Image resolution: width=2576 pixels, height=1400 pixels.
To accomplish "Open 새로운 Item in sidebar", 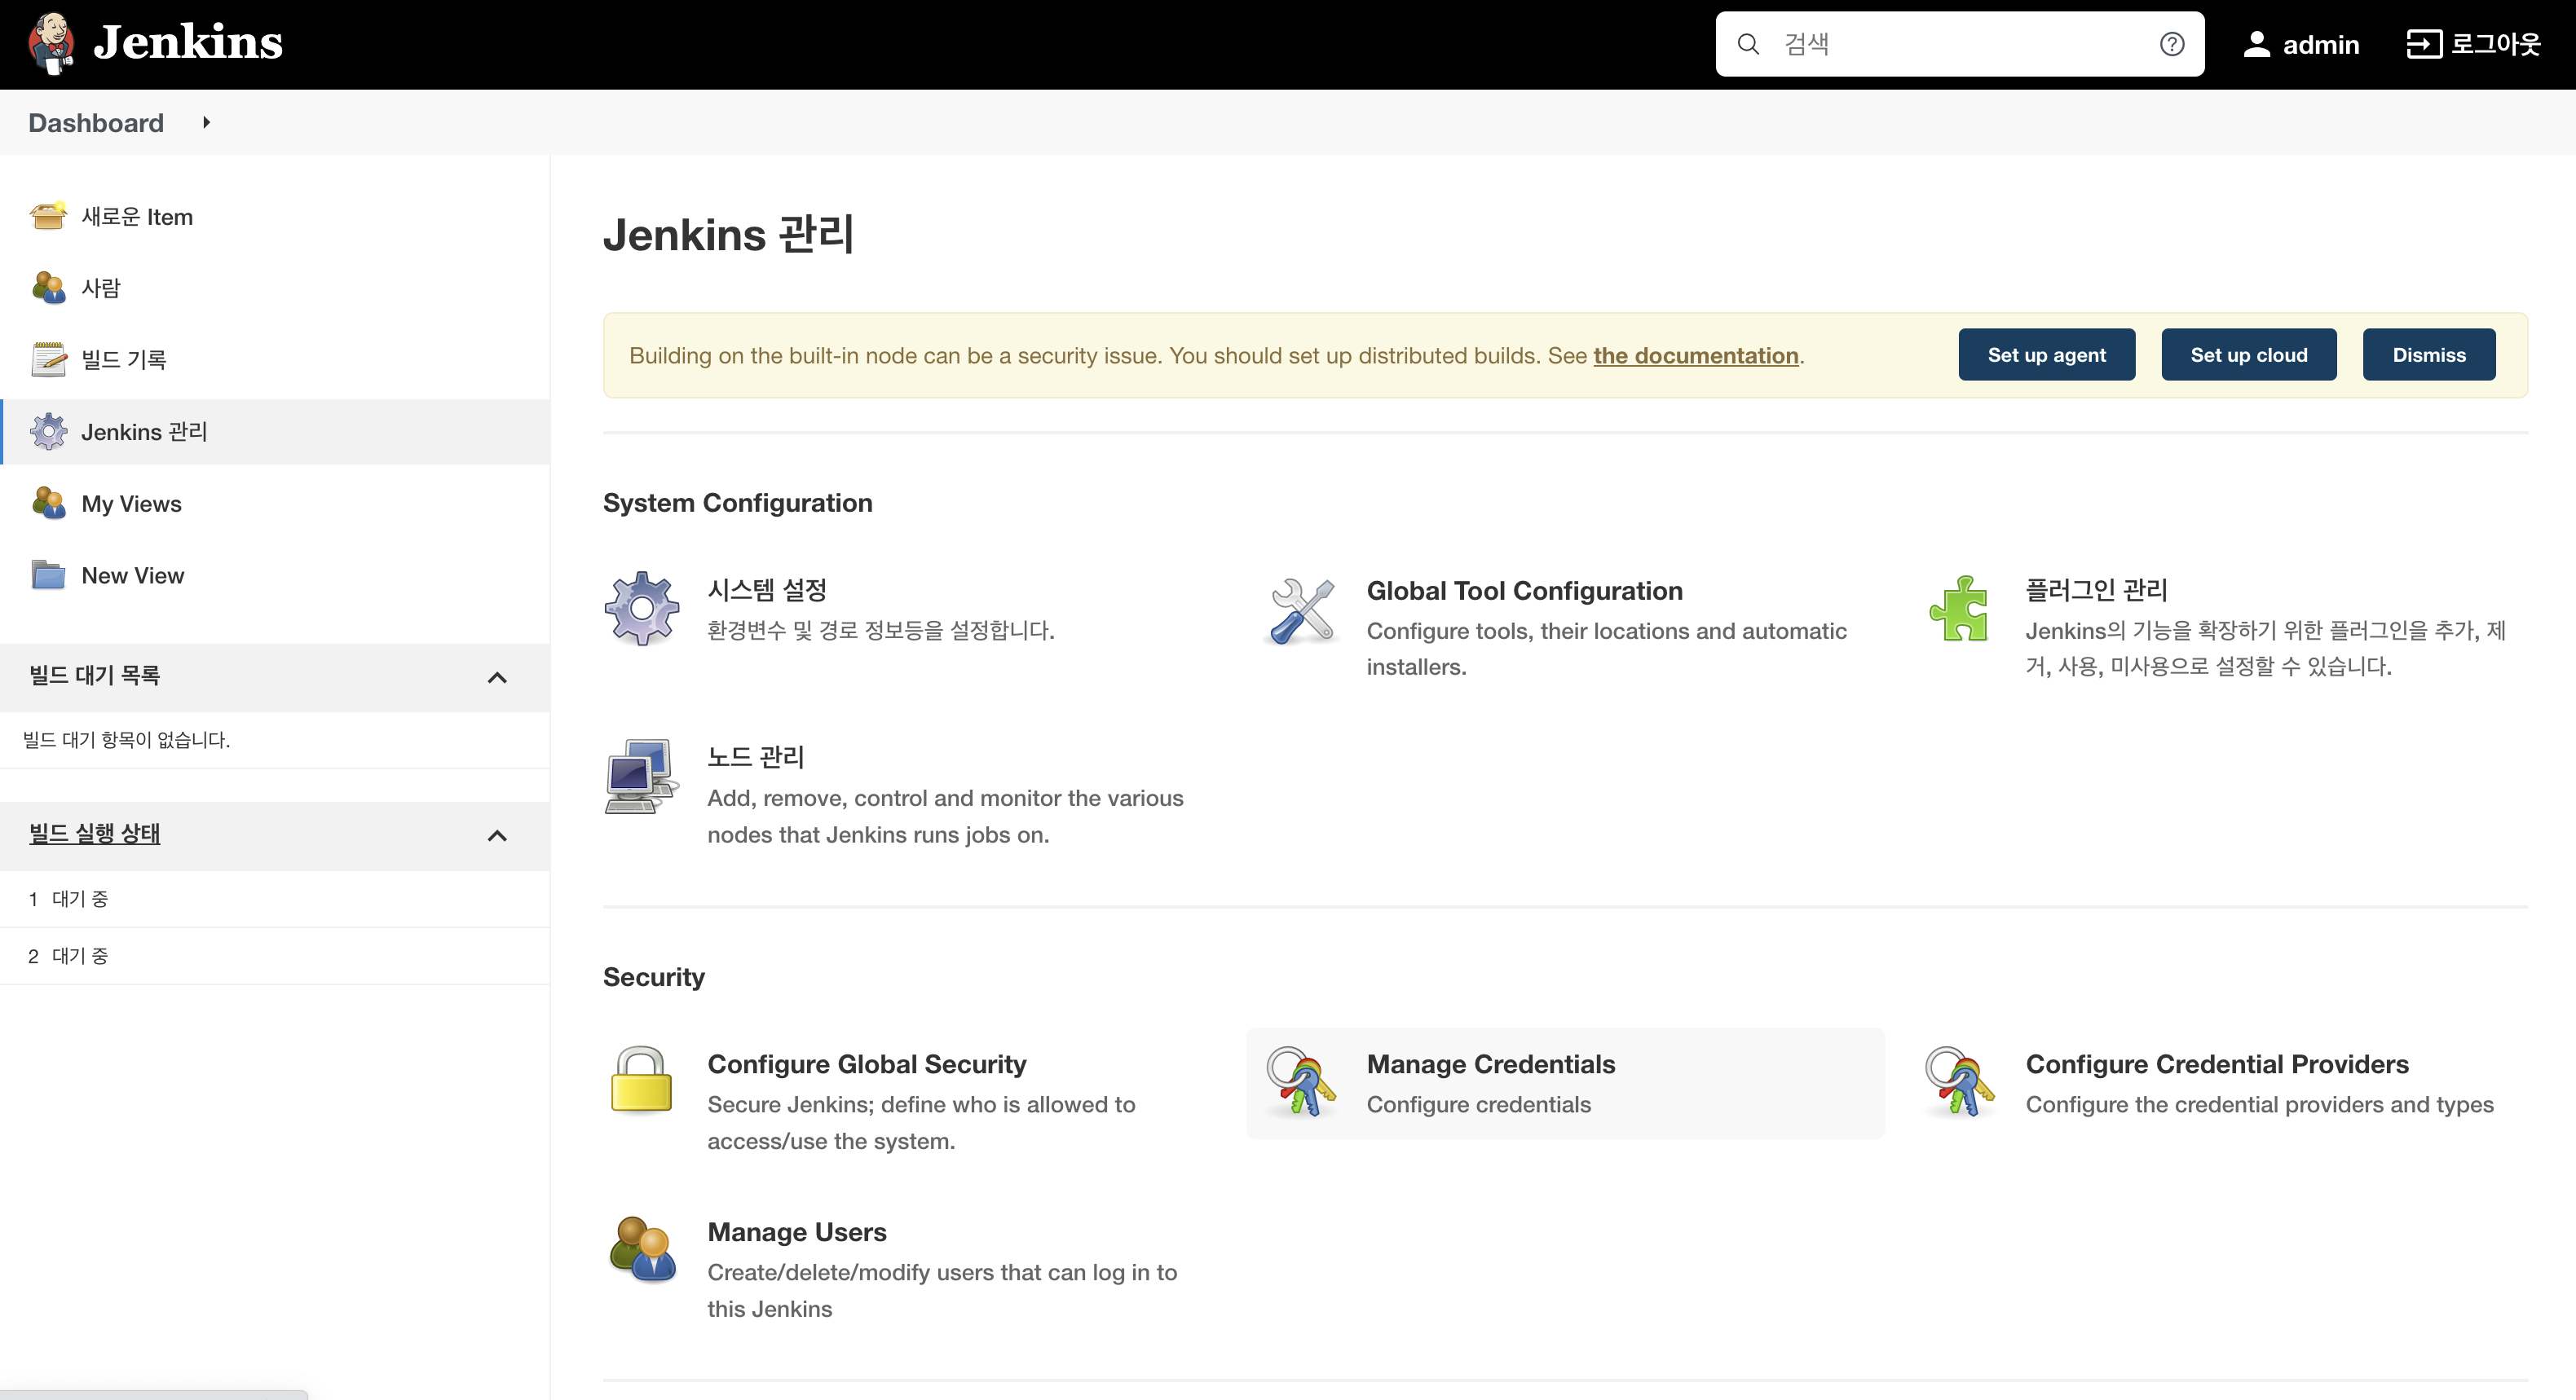I will click(137, 217).
